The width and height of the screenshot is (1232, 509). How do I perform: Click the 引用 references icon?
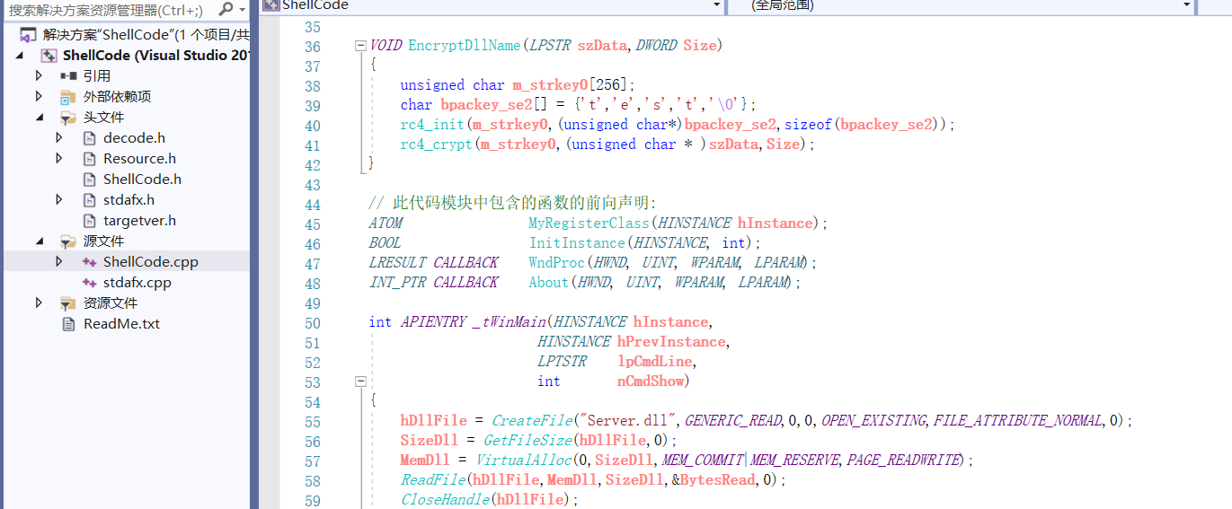click(68, 76)
